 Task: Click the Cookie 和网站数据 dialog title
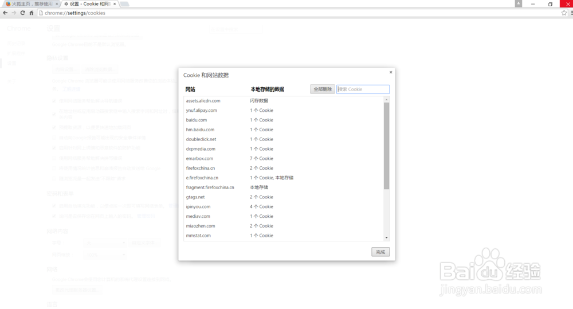[x=206, y=75]
